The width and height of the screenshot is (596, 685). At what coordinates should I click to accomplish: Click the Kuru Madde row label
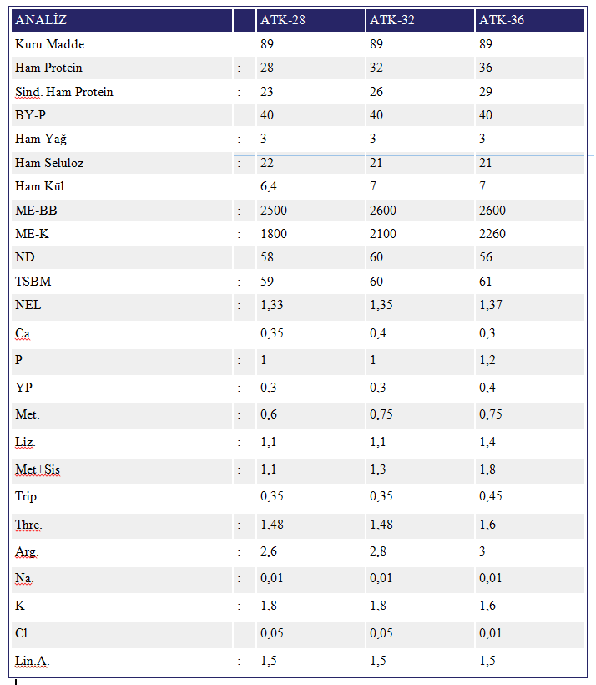tap(49, 44)
